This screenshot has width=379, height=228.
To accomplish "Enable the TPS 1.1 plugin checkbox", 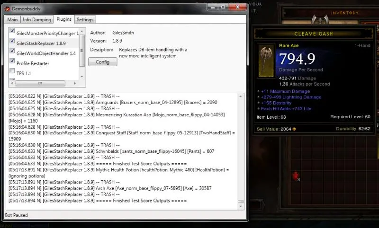I will 12,71.
